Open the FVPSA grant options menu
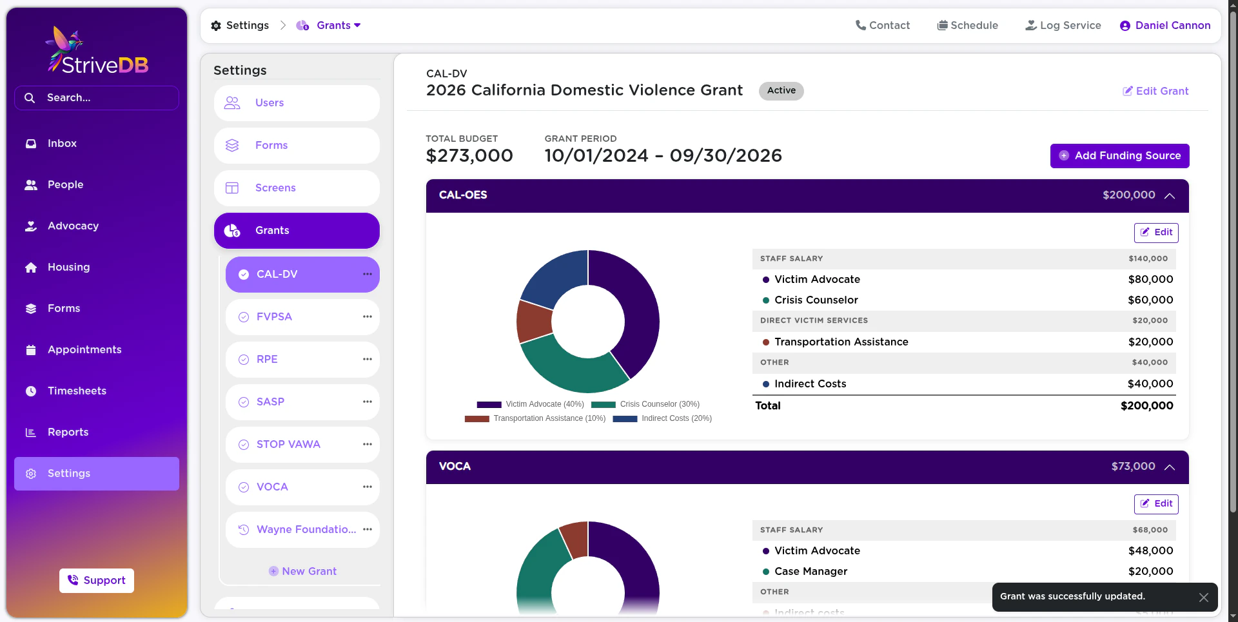This screenshot has height=622, width=1238. pyautogui.click(x=368, y=317)
